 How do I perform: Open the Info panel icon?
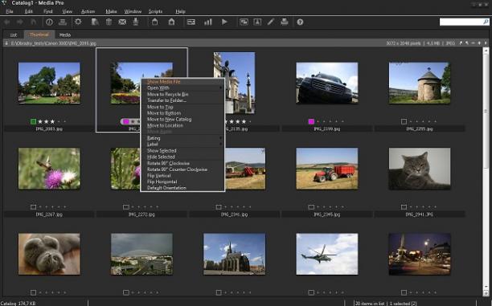[x=49, y=22]
